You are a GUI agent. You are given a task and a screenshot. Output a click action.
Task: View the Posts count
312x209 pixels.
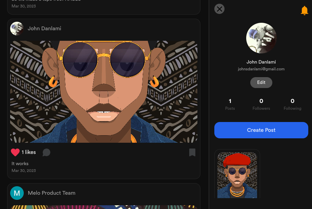(230, 104)
